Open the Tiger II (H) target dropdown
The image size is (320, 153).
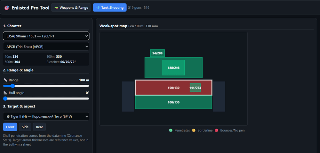pyautogui.click(x=46, y=116)
